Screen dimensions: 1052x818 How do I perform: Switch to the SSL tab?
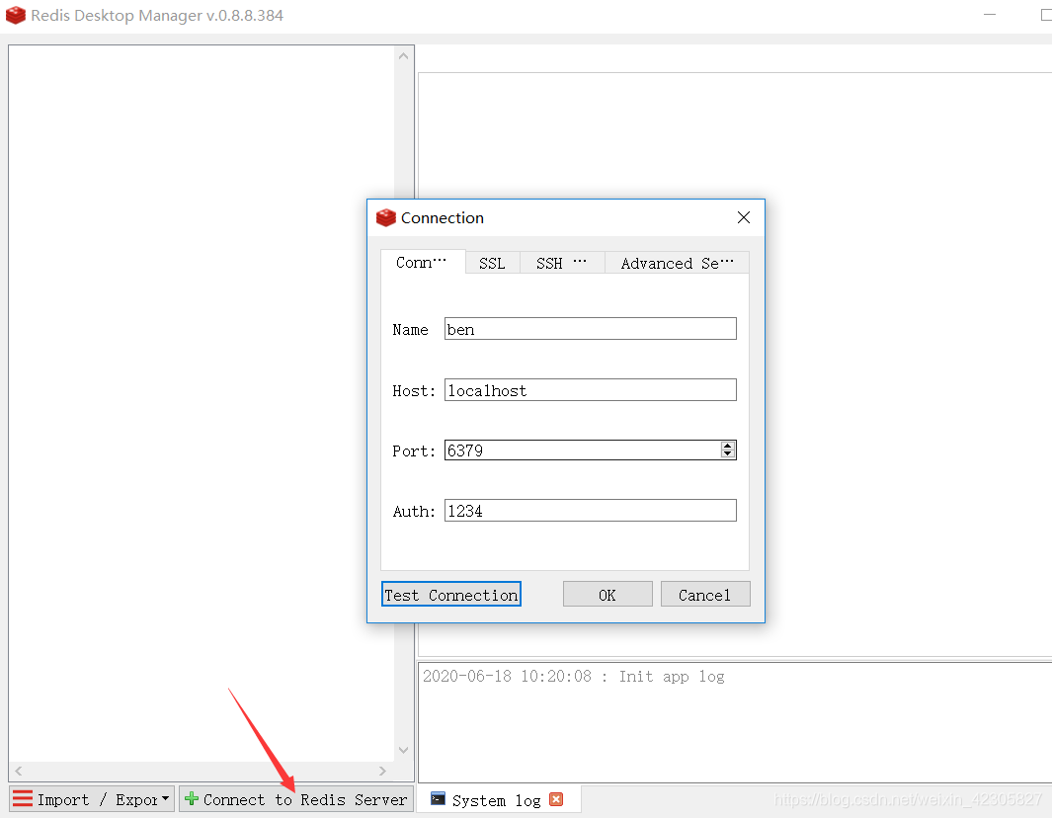(493, 263)
